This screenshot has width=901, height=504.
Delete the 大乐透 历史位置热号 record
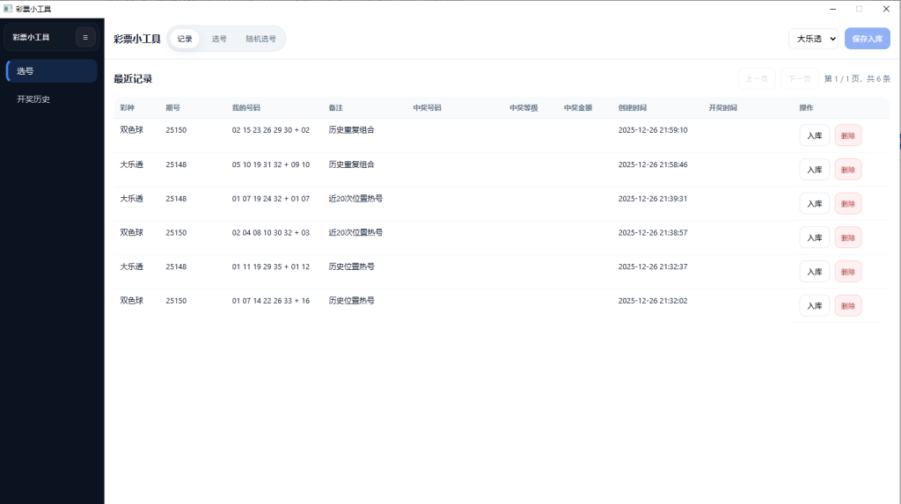(x=847, y=272)
